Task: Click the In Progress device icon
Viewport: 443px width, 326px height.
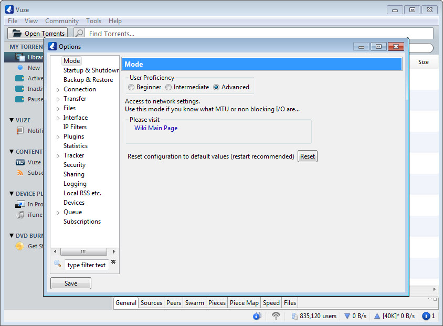Action: [20, 204]
